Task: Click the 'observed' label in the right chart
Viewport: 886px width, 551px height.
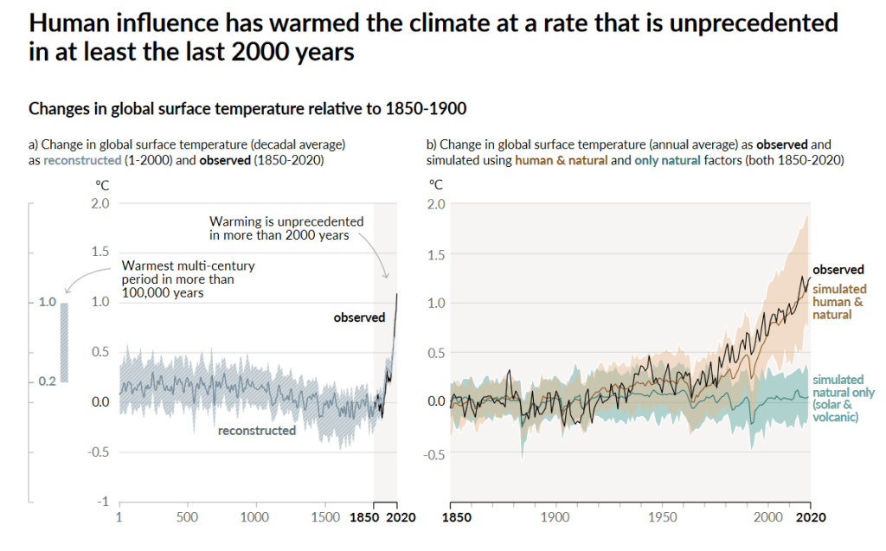Action: point(838,270)
